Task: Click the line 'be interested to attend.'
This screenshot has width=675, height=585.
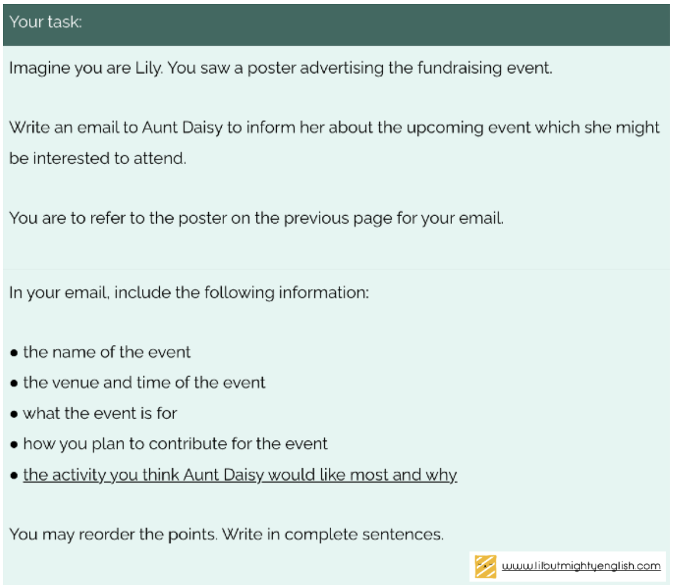Action: [98, 158]
